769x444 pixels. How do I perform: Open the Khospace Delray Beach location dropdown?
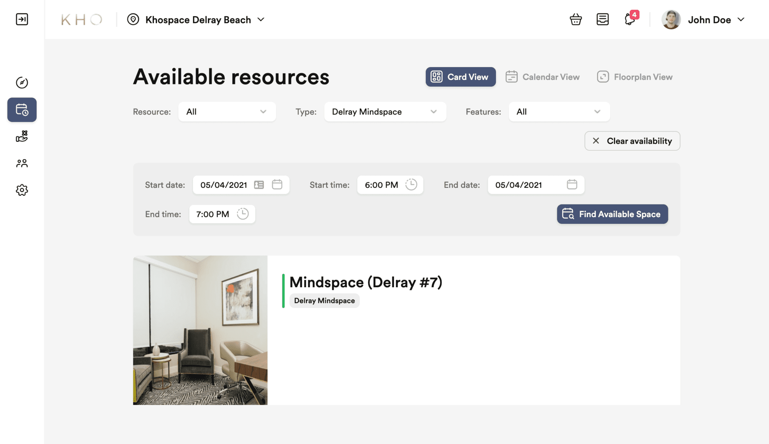click(205, 19)
